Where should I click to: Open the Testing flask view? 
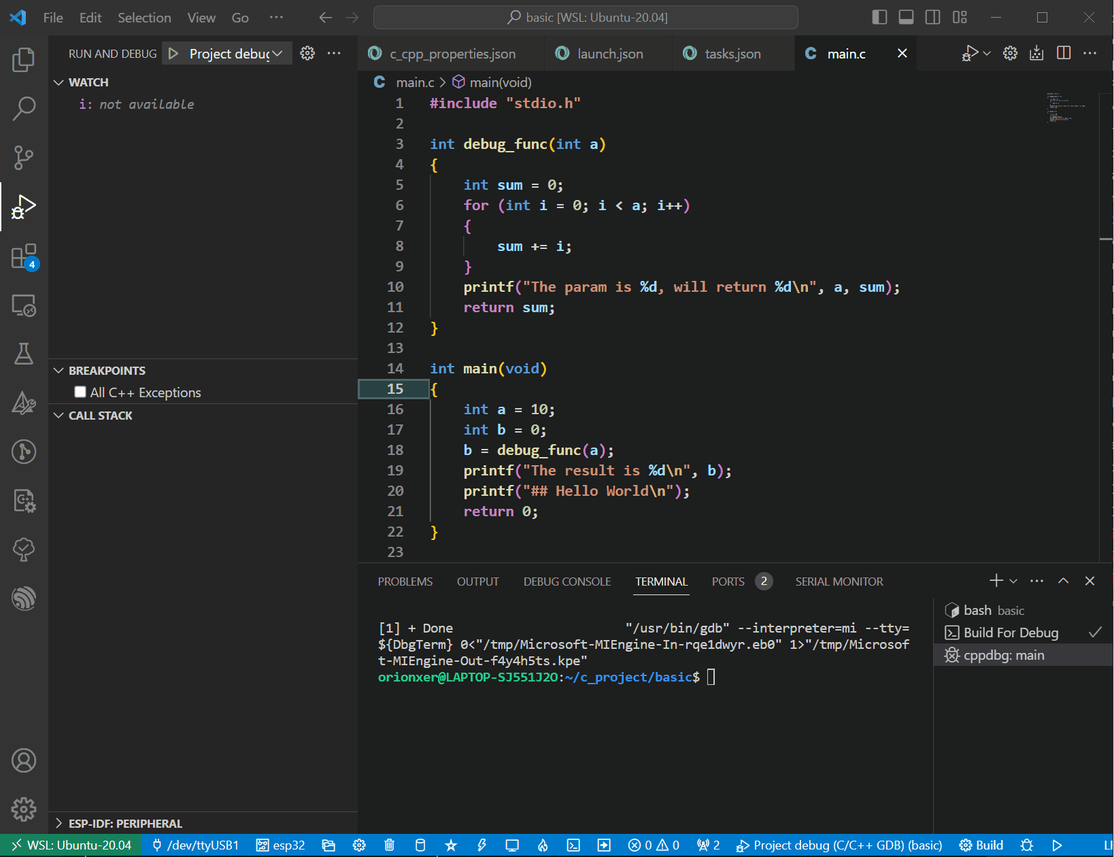[x=24, y=354]
